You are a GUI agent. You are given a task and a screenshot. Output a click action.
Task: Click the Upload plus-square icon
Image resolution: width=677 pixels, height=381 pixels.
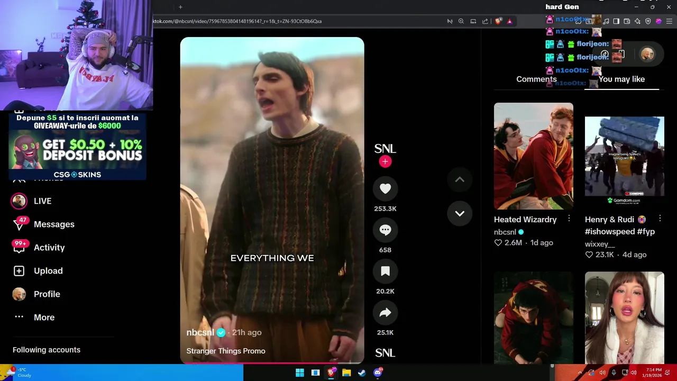[x=19, y=271]
